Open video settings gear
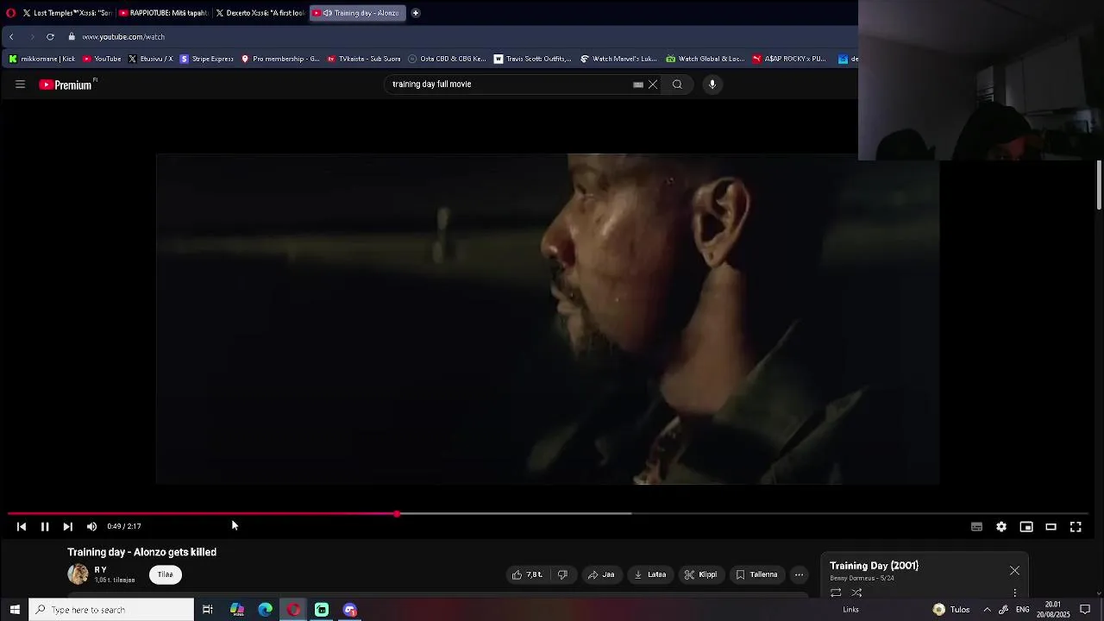The height and width of the screenshot is (621, 1104). point(1001,527)
